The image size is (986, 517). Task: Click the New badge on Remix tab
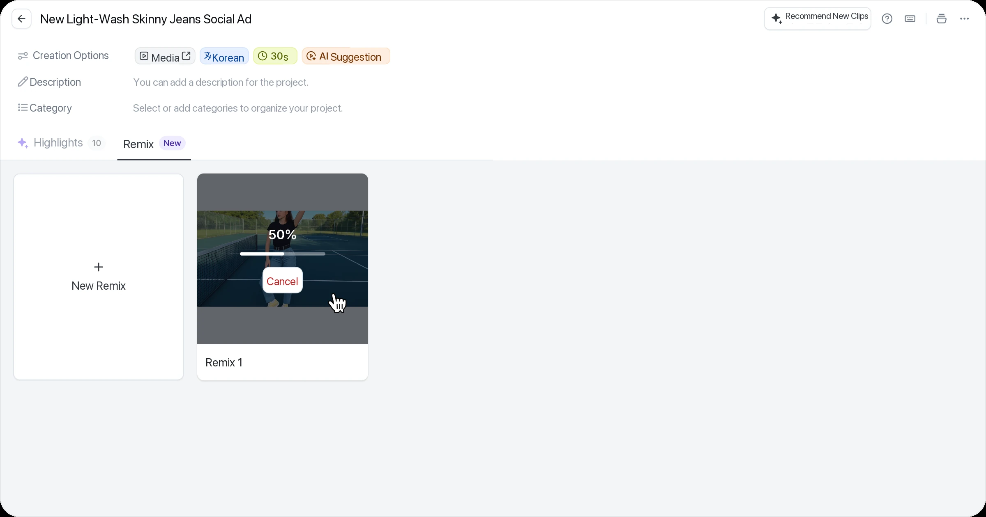172,143
